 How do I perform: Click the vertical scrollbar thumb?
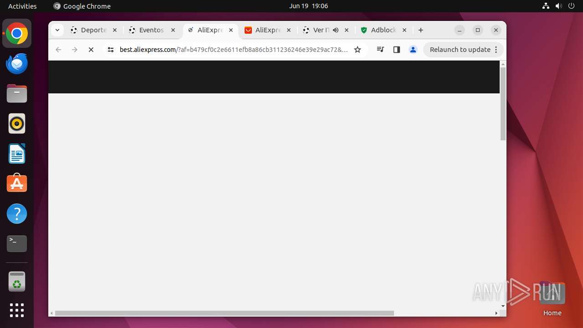503,104
